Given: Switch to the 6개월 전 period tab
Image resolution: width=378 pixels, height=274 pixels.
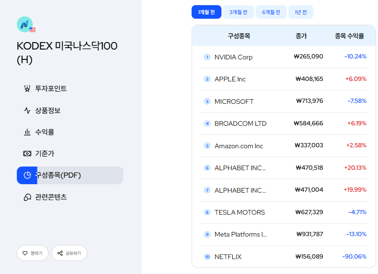Looking at the screenshot, I should click(271, 12).
